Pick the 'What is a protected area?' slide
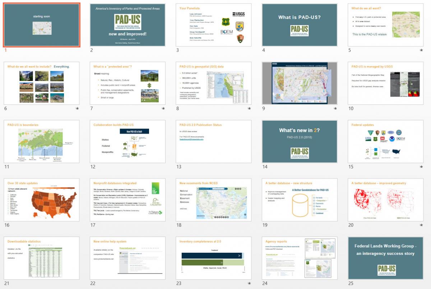 pos(128,83)
